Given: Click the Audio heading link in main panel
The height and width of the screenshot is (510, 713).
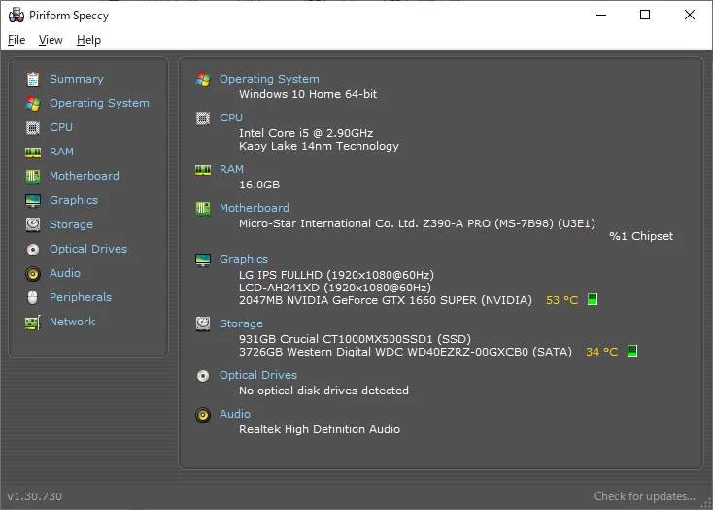Looking at the screenshot, I should coord(235,414).
